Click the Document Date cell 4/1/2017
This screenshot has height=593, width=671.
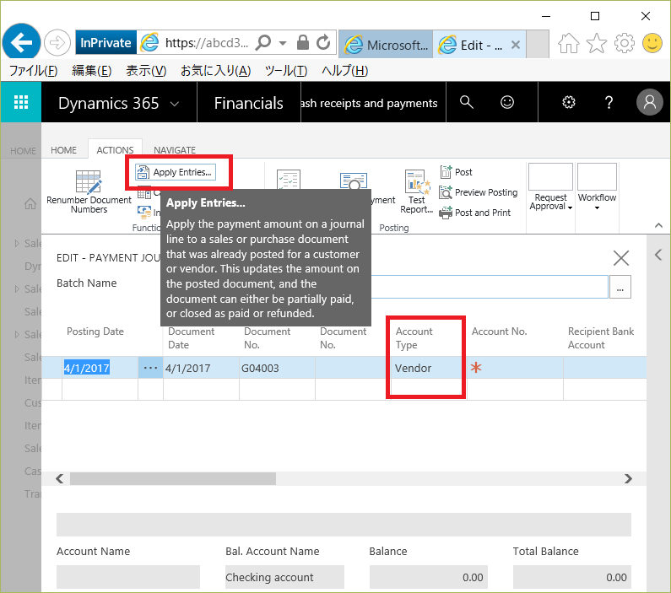[201, 368]
